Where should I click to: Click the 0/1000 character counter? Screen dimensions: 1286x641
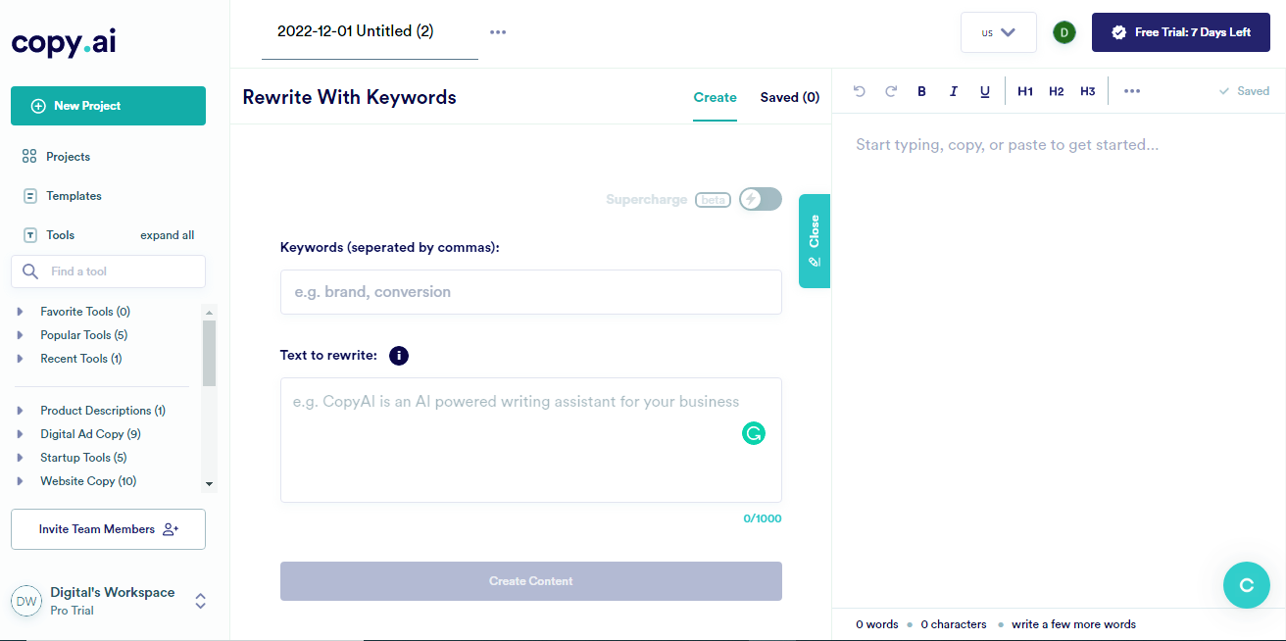tap(763, 518)
